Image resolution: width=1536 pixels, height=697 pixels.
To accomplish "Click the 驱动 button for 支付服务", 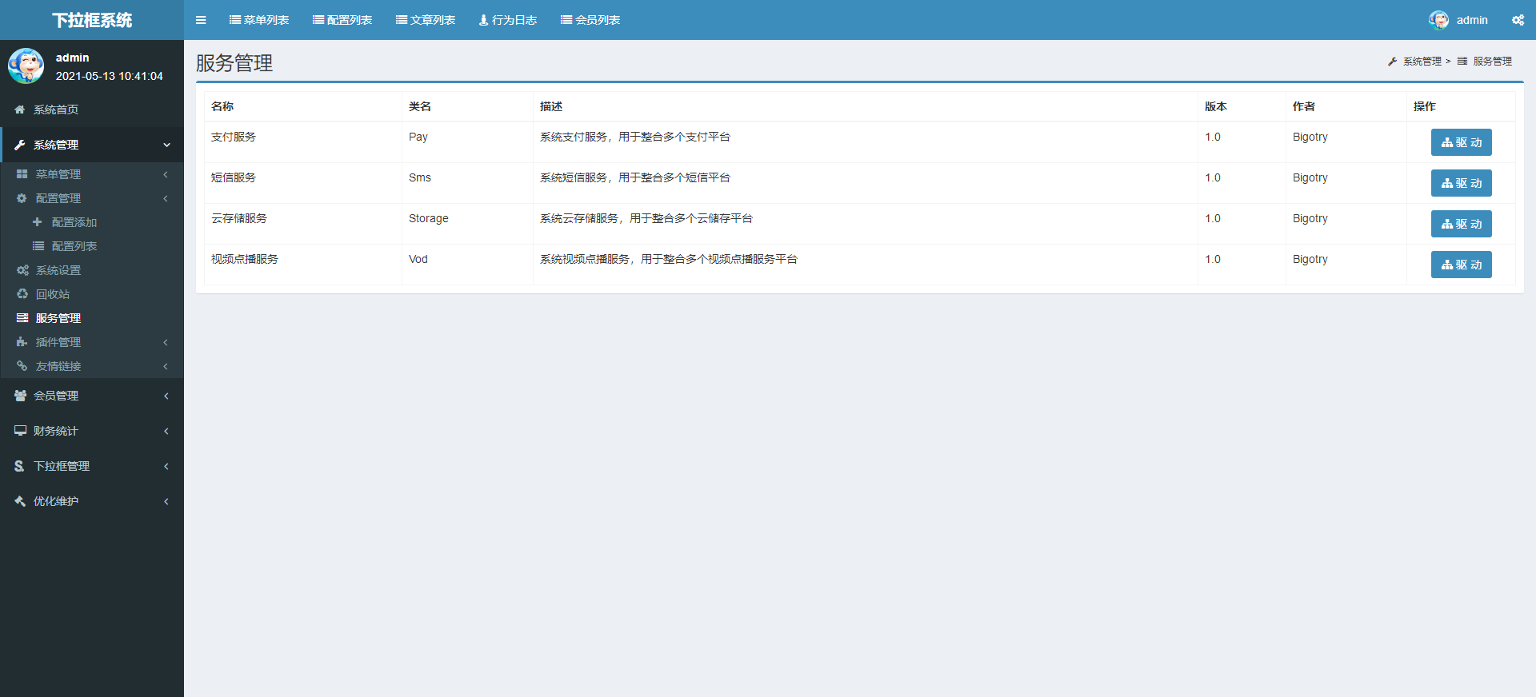I will (x=1461, y=142).
